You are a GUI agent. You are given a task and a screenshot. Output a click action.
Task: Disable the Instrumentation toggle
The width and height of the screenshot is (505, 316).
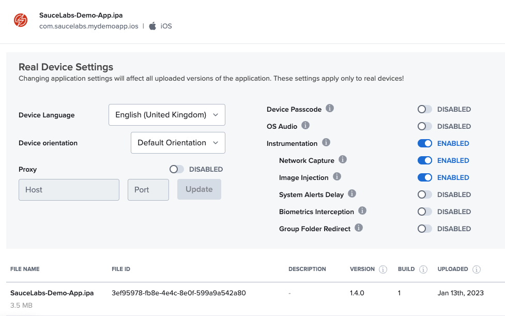coord(424,143)
